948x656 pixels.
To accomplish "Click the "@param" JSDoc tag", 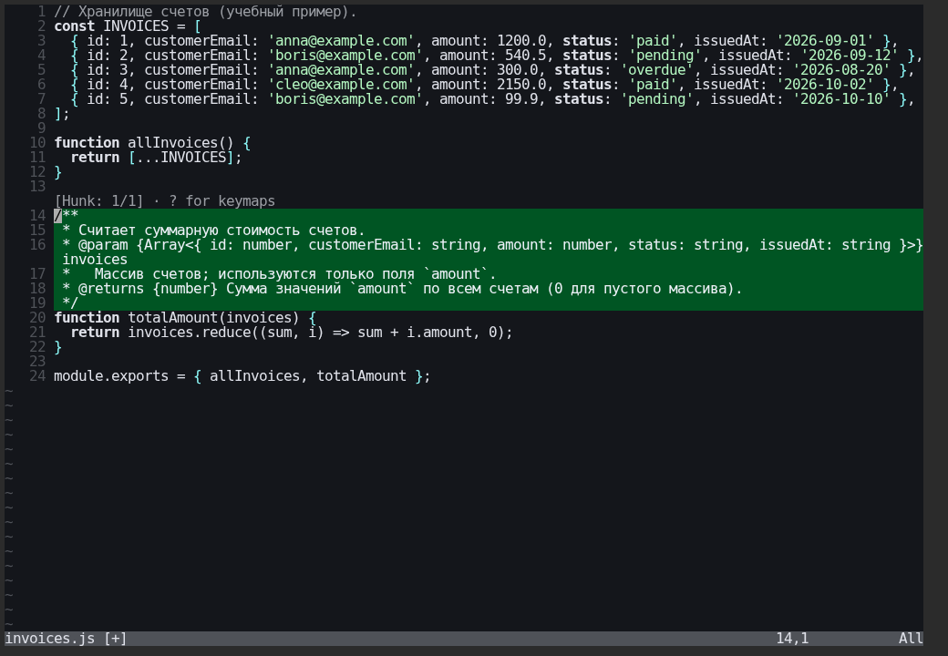I will click(x=103, y=245).
